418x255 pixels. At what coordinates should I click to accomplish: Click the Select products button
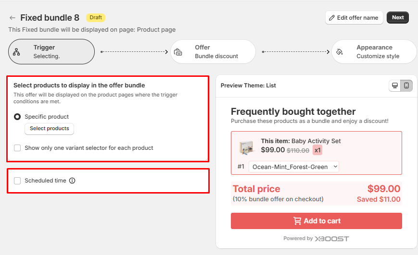(49, 129)
